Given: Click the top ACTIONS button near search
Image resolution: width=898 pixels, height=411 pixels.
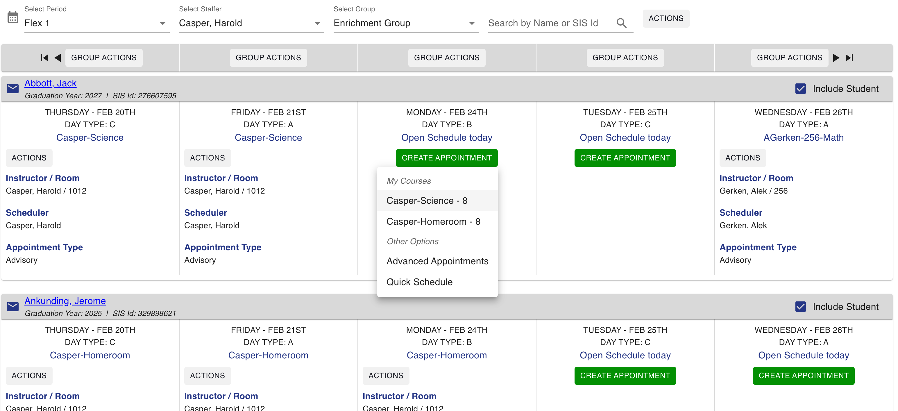Looking at the screenshot, I should (x=666, y=19).
